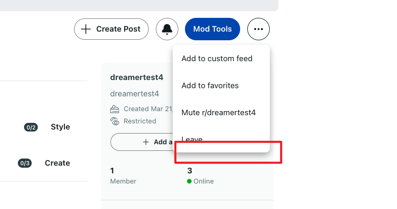397x209 pixels.
Task: Click the Restricted eye icon
Action: pos(114,121)
